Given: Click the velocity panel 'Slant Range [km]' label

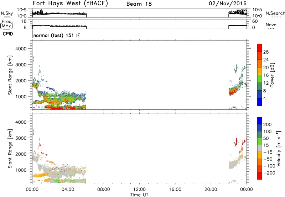Looking at the screenshot, I should [10, 149].
